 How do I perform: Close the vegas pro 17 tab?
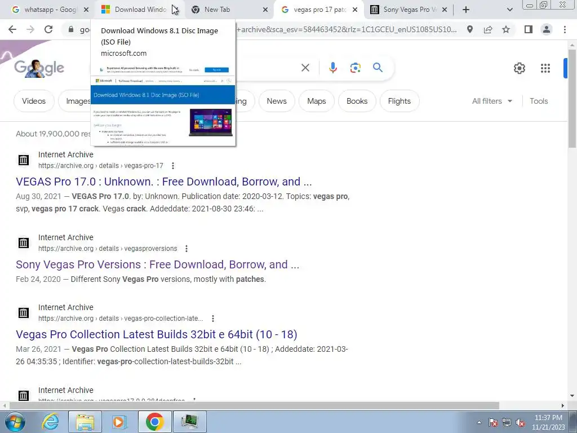355,10
